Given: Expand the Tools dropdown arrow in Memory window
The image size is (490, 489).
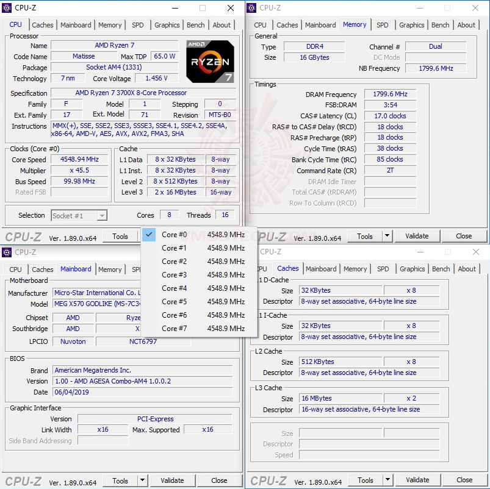Looking at the screenshot, I should pyautogui.click(x=387, y=236).
